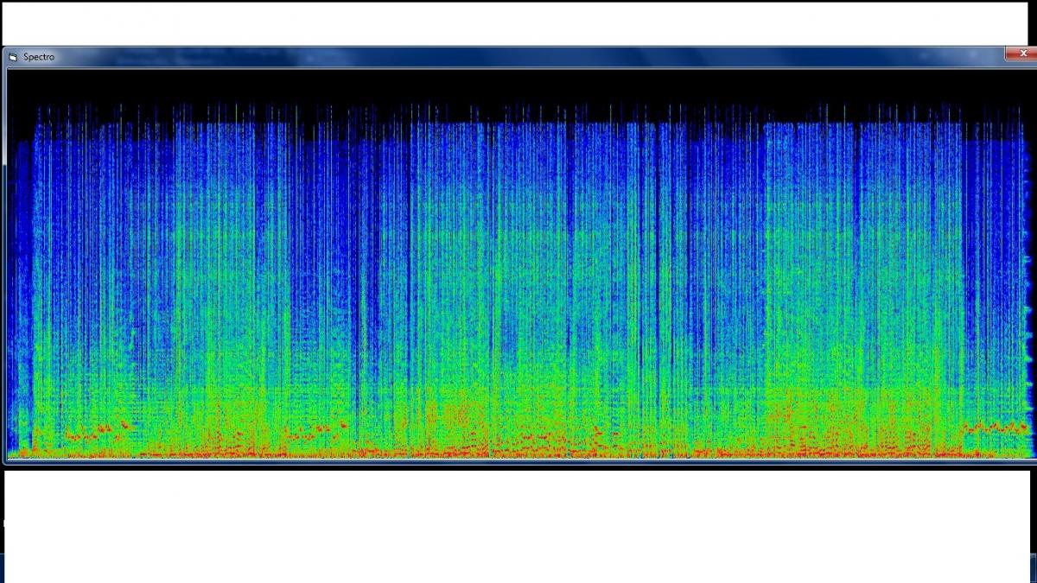Screen dimensions: 1037x583
Task: Click the red low-frequency band along spectrogram bottom
Action: pyautogui.click(x=518, y=452)
